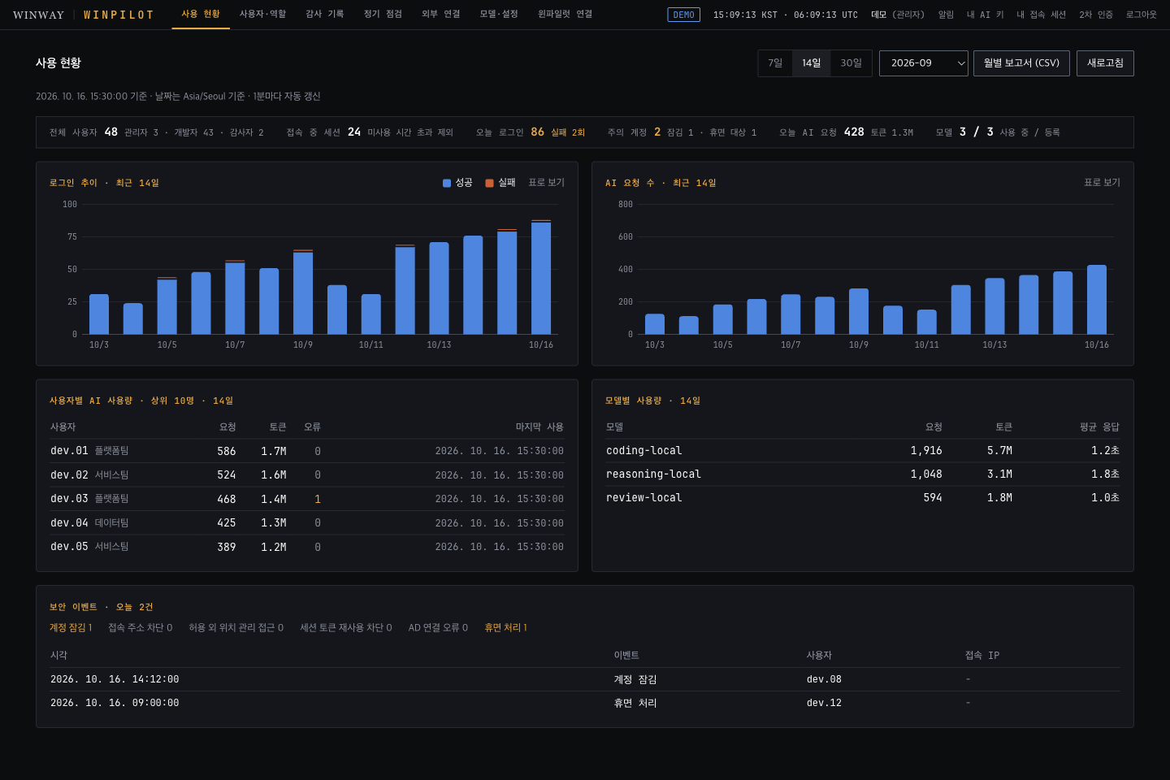Viewport: 1170px width, 780px height.
Task: Select 휴면 처리 1 filter
Action: (506, 627)
